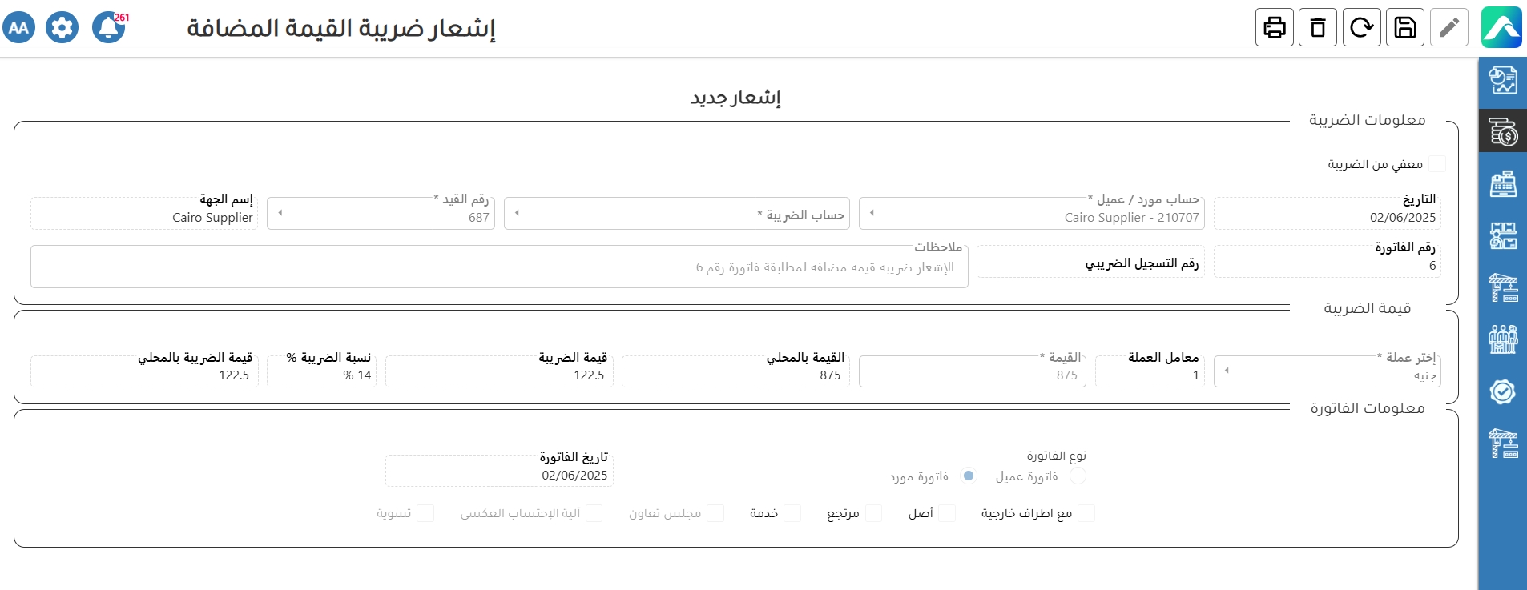Check the معفي من الضريبة checkbox
Screen dimensions: 1527x590
[1437, 164]
